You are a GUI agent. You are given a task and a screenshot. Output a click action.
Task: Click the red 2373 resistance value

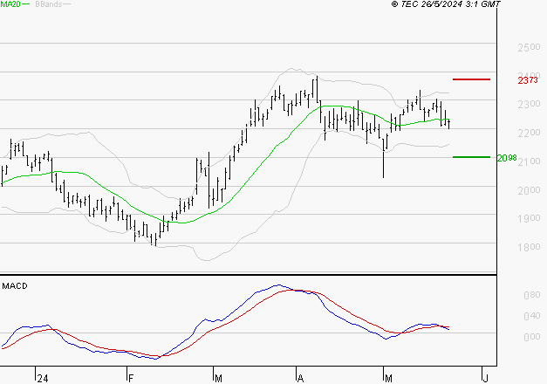[x=528, y=80]
